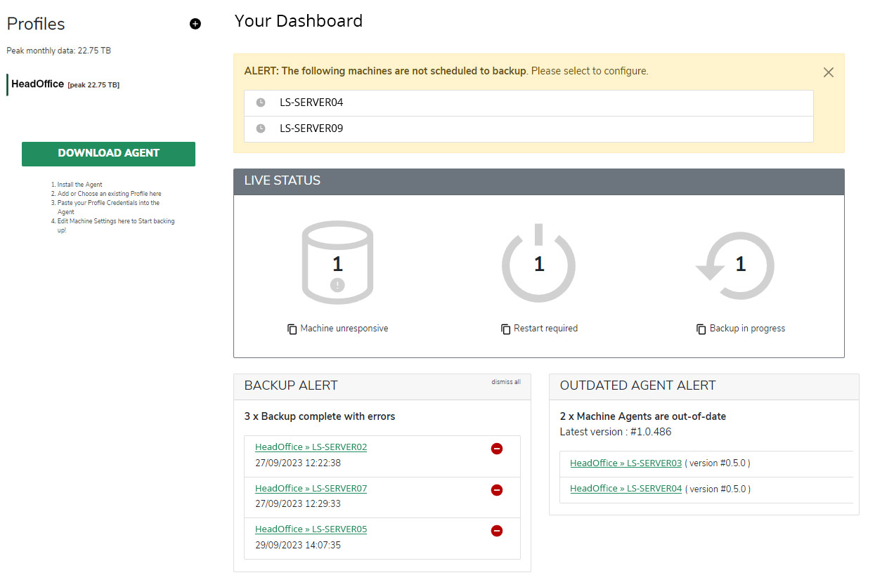Add a new profile with the plus icon

[195, 23]
